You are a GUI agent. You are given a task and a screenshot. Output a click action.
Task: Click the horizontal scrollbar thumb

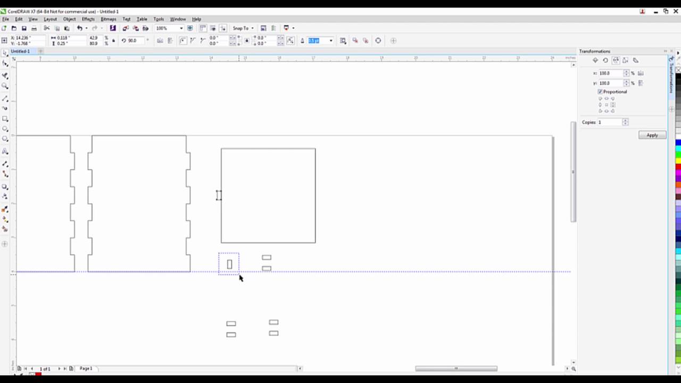tap(456, 369)
